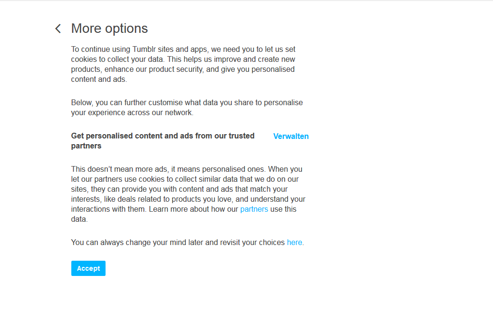Open the blue "partners" hyperlink

tap(254, 209)
